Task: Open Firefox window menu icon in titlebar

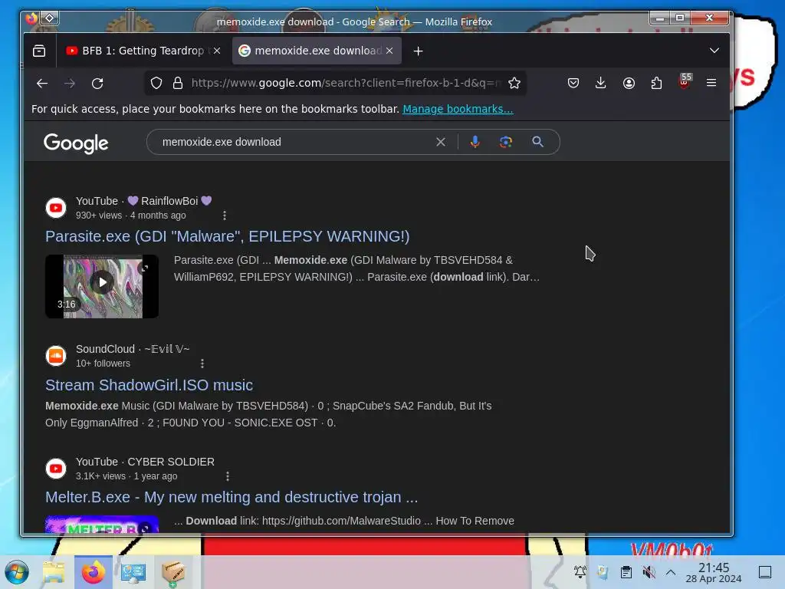Action: click(31, 18)
